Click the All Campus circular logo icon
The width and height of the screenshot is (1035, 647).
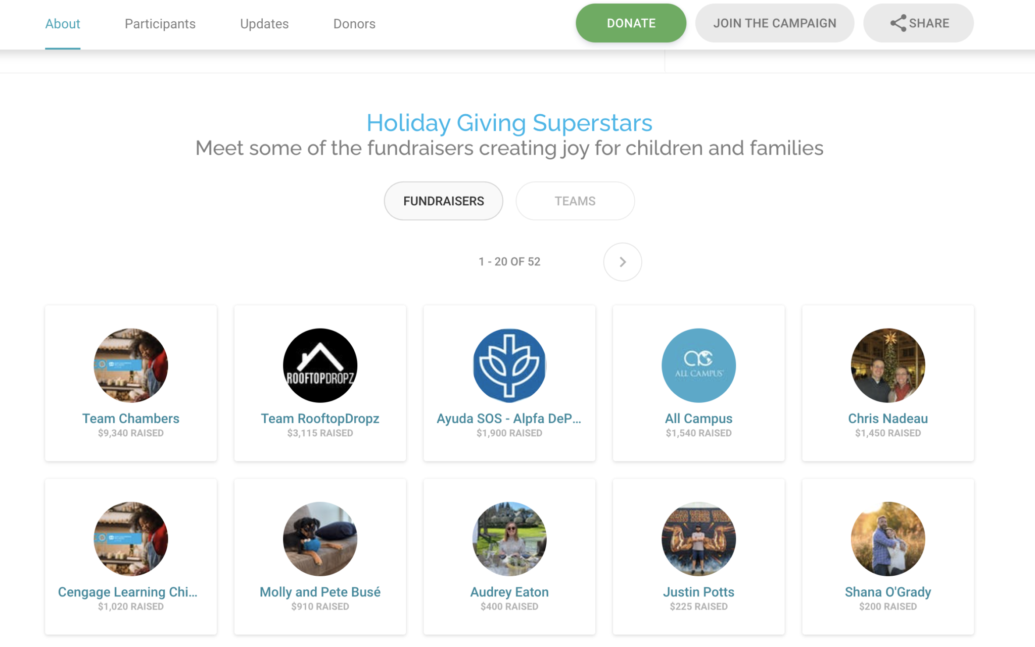(x=697, y=365)
